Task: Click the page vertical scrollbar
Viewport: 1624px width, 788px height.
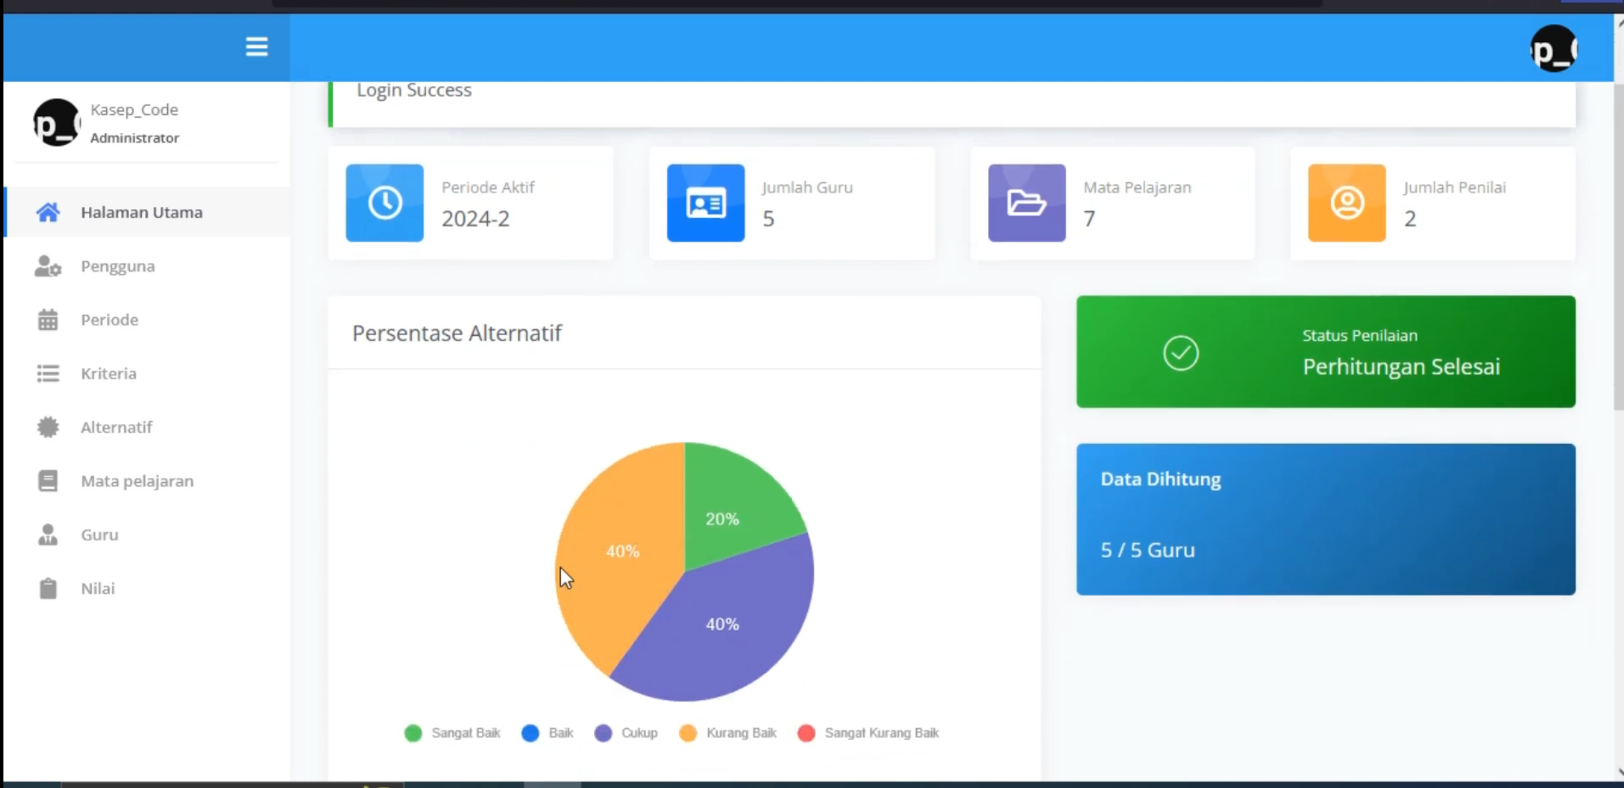Action: (x=1619, y=248)
